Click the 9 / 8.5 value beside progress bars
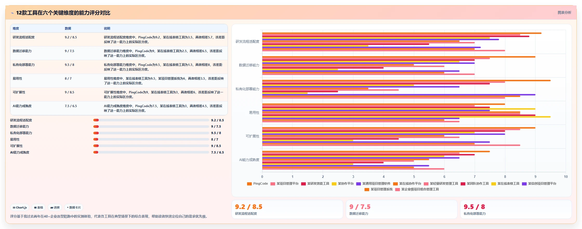Image resolution: width=582 pixels, height=229 pixels. [x=216, y=146]
